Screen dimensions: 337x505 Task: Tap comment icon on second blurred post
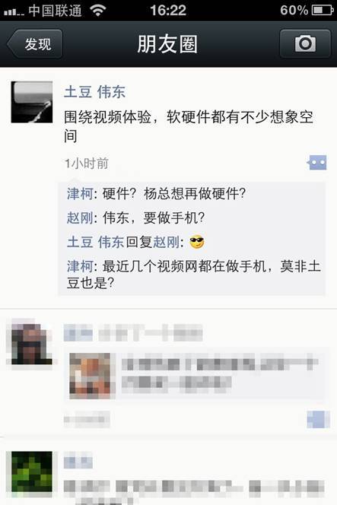pos(318,419)
